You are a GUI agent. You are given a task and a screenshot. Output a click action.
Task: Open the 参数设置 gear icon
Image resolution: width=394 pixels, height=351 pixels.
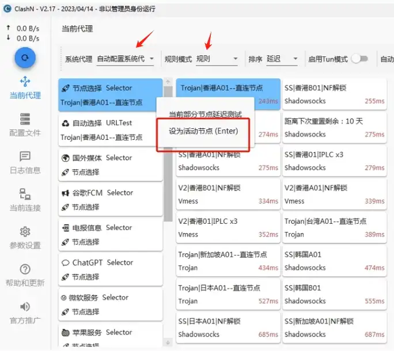(x=25, y=232)
